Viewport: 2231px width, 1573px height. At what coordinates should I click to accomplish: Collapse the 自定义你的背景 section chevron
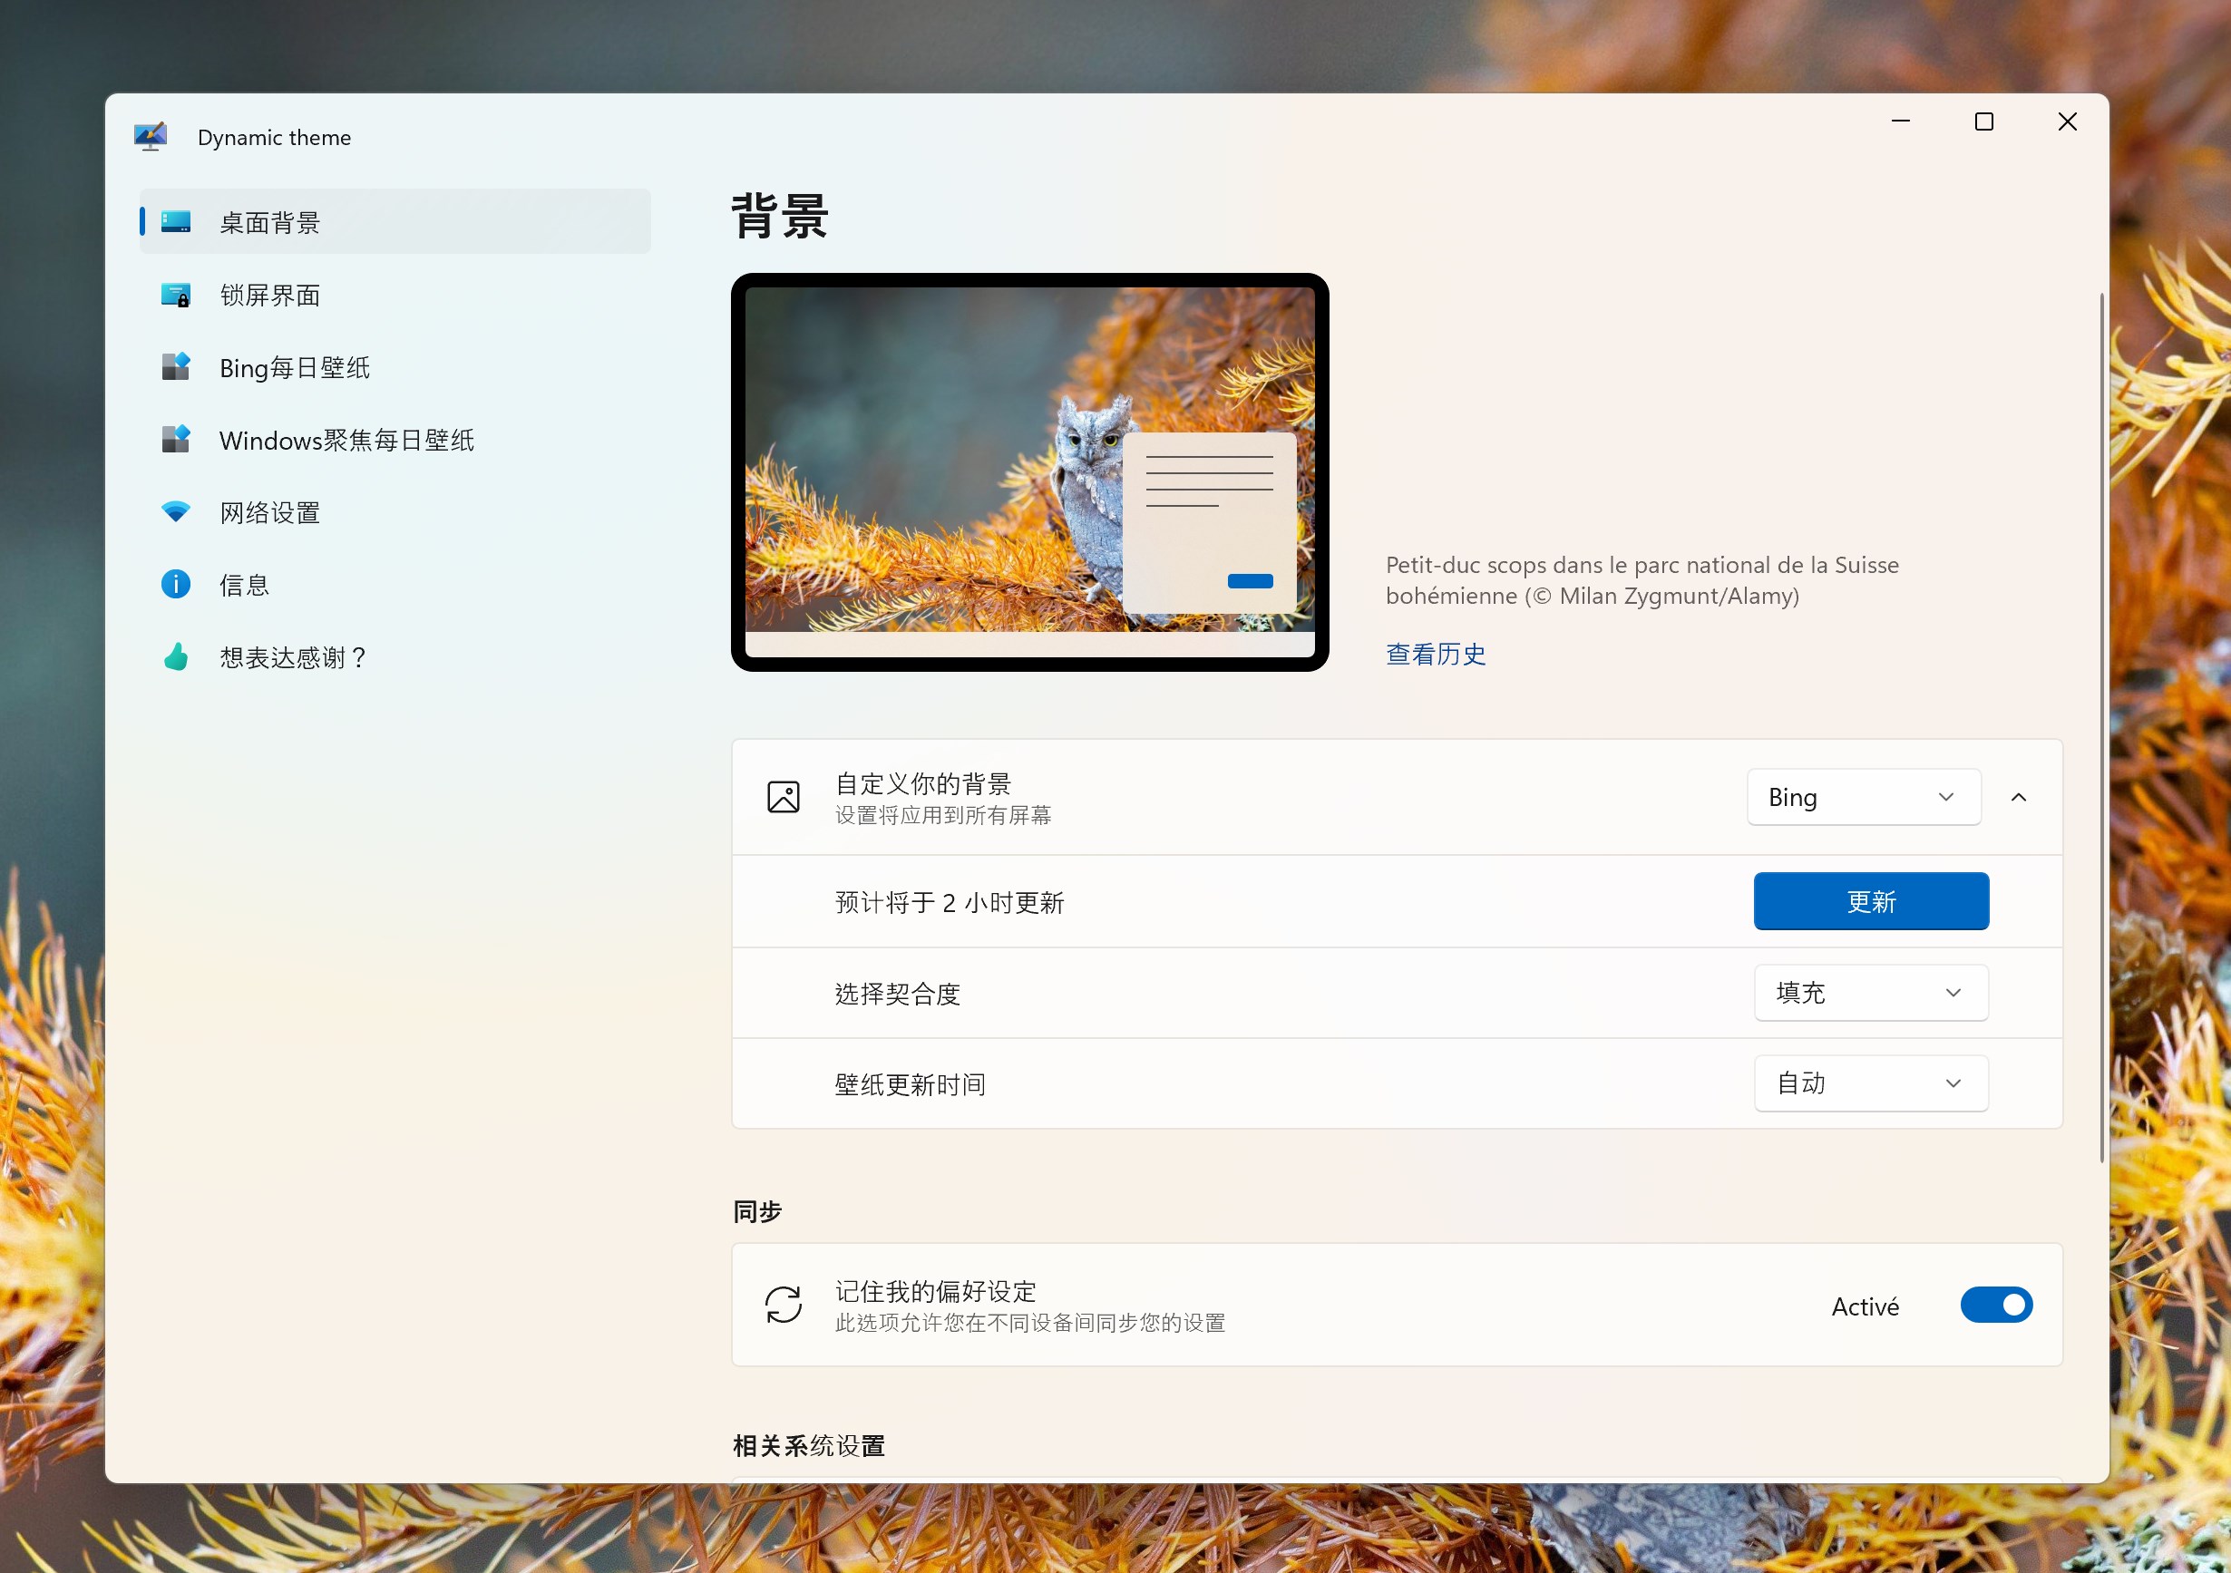(2019, 797)
